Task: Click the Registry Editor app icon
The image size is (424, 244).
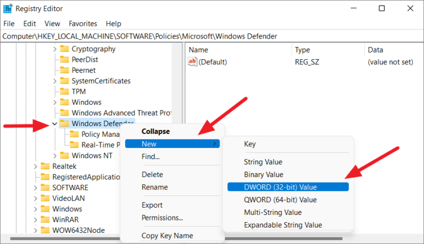Action: (8, 8)
